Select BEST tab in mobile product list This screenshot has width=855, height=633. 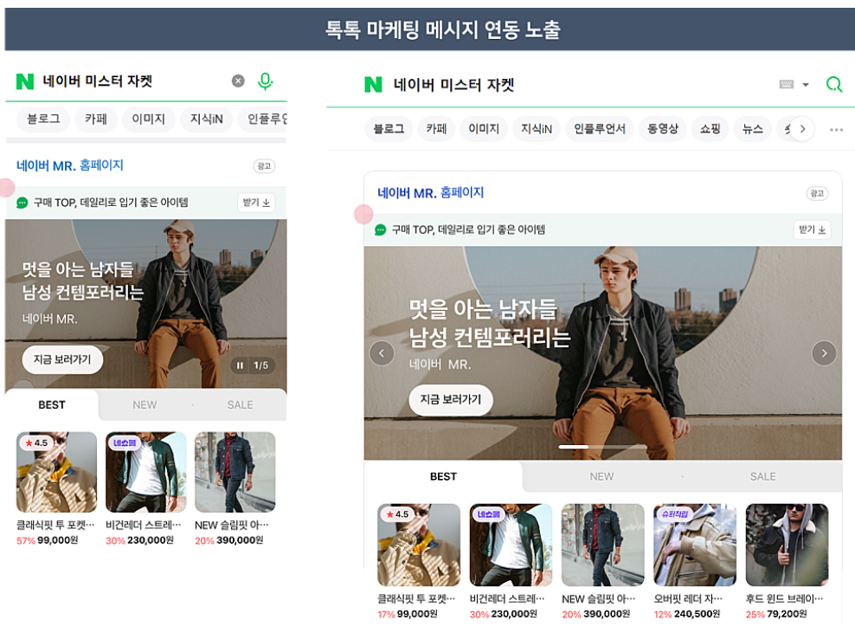(x=52, y=405)
